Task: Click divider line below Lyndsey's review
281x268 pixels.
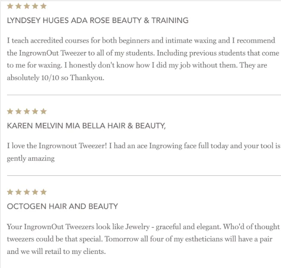Action: (144, 95)
